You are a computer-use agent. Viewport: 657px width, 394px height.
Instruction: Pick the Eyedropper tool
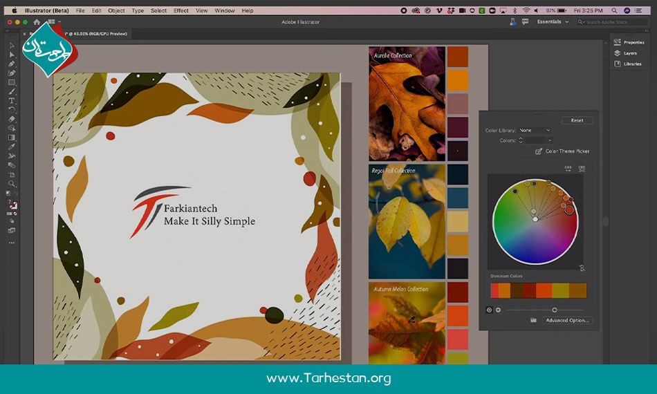click(12, 147)
